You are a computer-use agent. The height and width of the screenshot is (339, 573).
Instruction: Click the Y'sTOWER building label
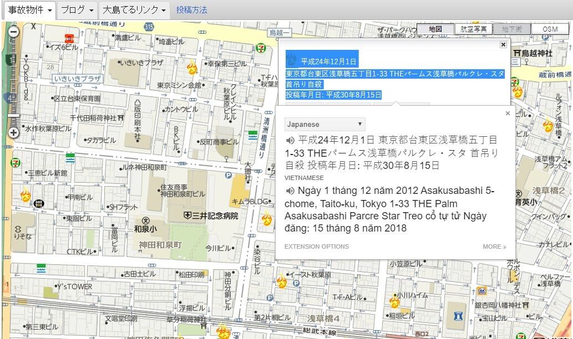pyautogui.click(x=75, y=287)
